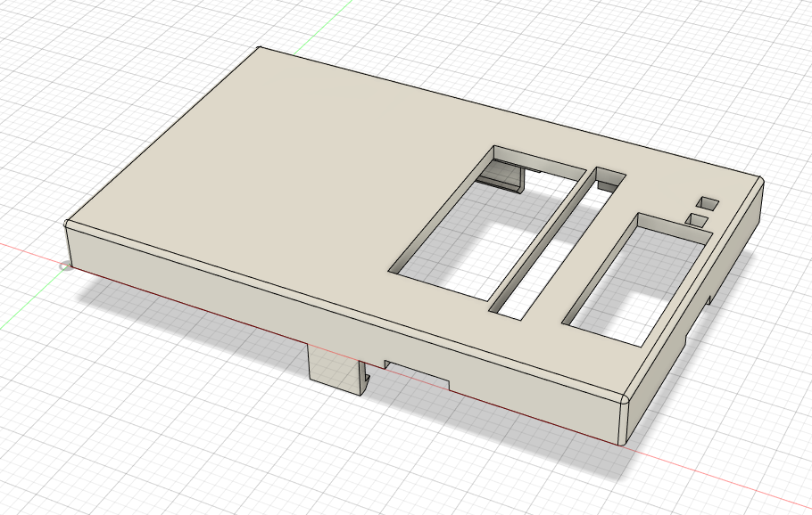Select the chamfered left vertical corner
This screenshot has width=812, height=515.
pos(68,244)
